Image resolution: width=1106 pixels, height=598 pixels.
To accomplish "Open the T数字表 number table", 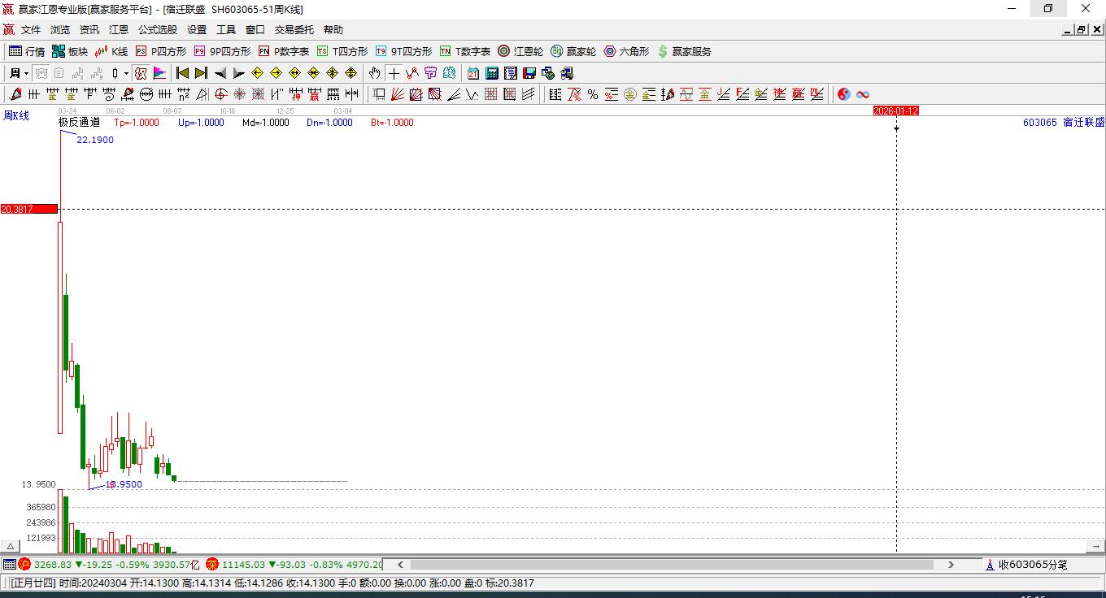I will pyautogui.click(x=465, y=51).
